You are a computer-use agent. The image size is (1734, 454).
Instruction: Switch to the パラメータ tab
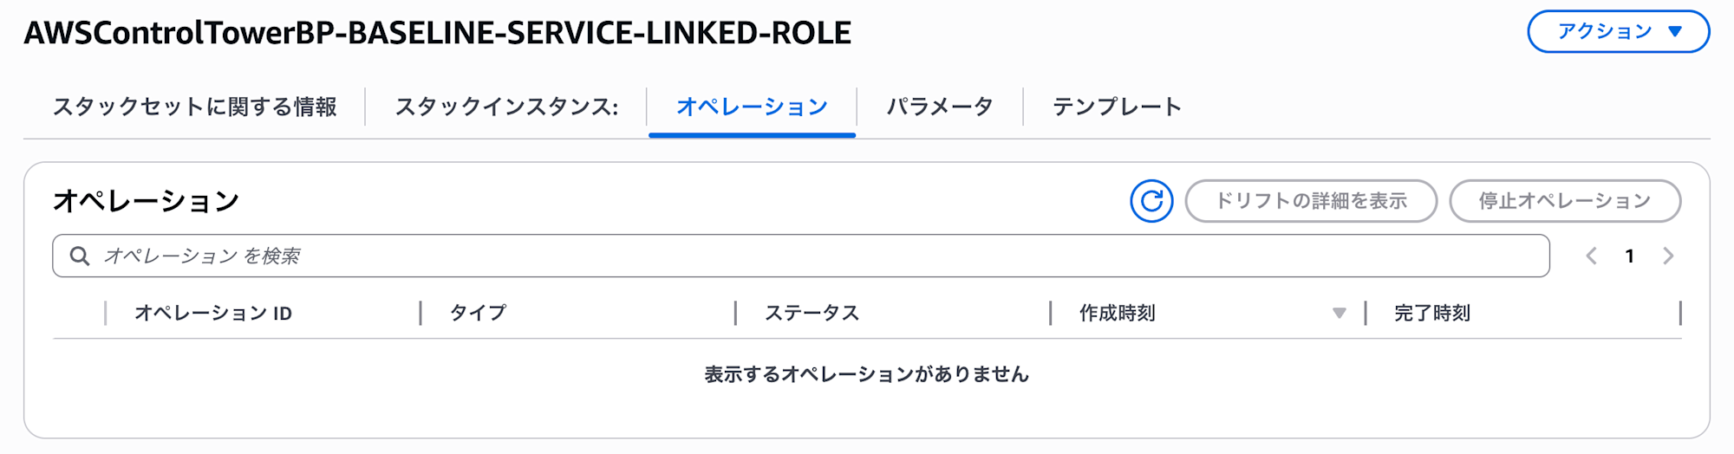point(940,107)
